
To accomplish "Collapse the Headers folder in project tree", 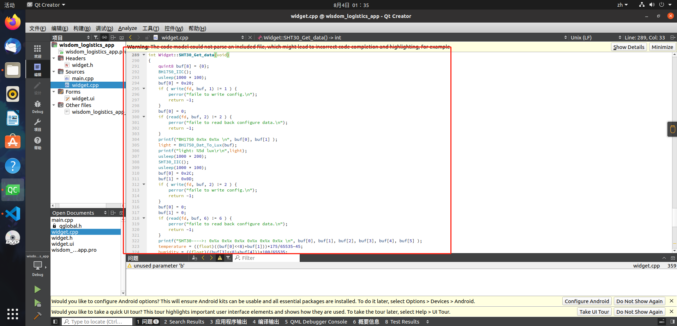I will pyautogui.click(x=54, y=58).
